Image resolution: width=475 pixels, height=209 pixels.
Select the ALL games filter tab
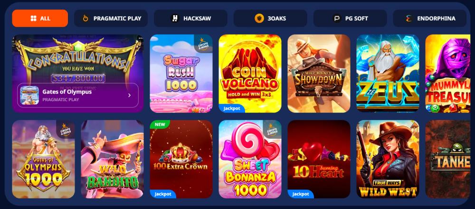click(40, 18)
